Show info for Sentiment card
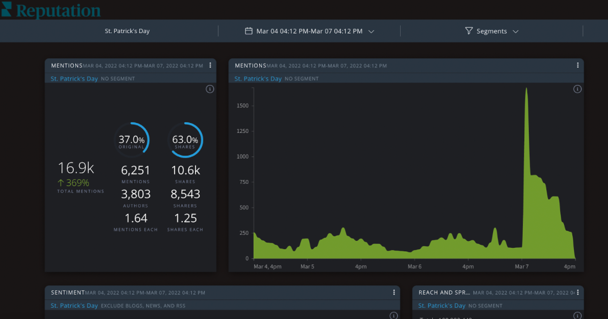Screen dimensions: 608x319 [394, 316]
